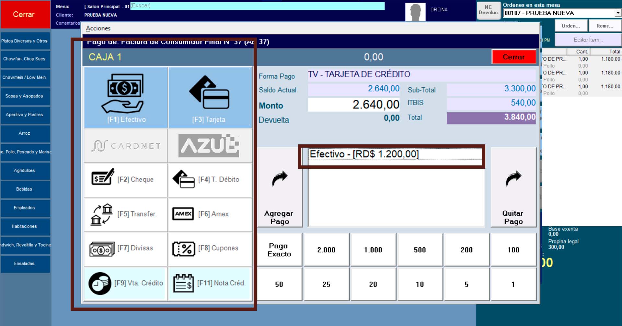Select the F2 Cheque payment method

(x=126, y=180)
